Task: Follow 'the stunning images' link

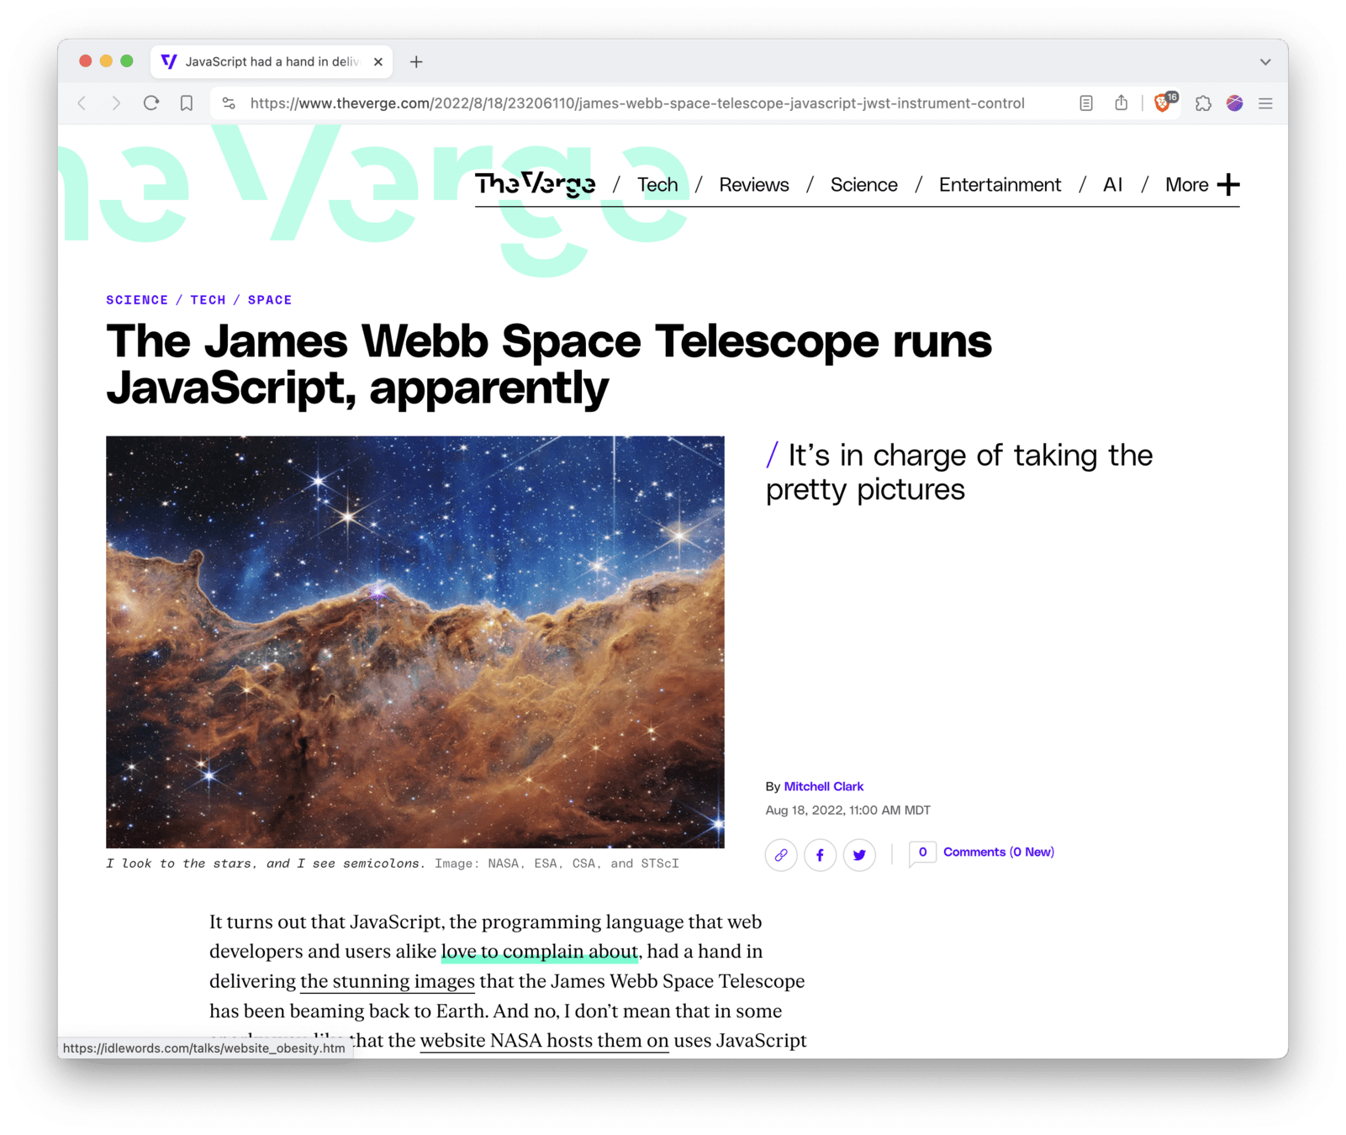Action: pos(388,981)
